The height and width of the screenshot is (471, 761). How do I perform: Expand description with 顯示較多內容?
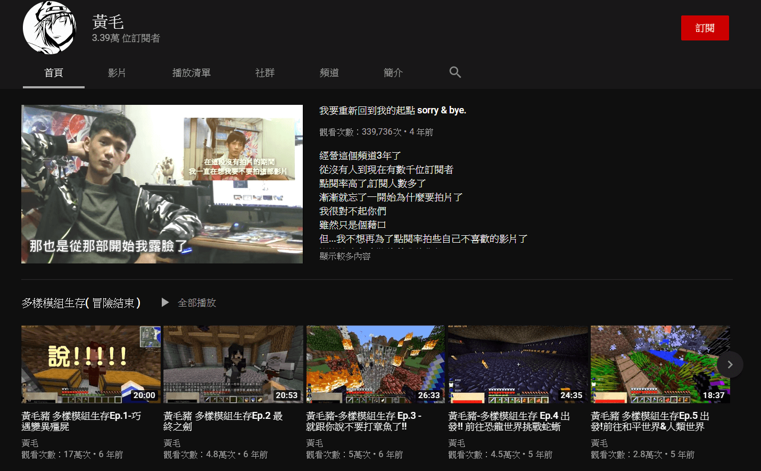pyautogui.click(x=345, y=256)
